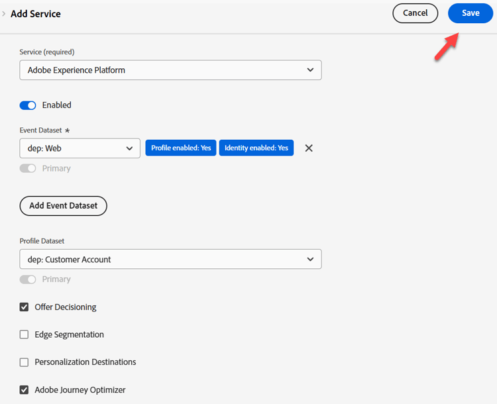
Task: Remove the dep: Web event dataset with X
Action: pyautogui.click(x=309, y=148)
